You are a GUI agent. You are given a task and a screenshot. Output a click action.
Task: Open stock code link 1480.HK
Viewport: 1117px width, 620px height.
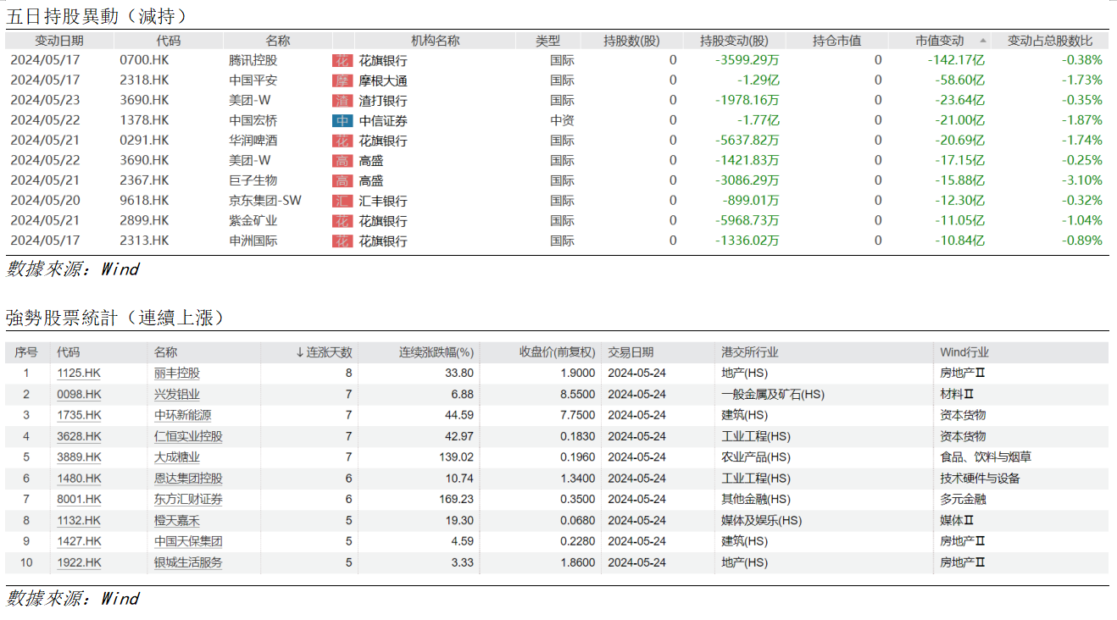pyautogui.click(x=79, y=479)
